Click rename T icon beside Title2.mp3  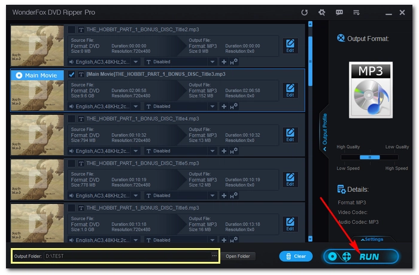point(81,30)
